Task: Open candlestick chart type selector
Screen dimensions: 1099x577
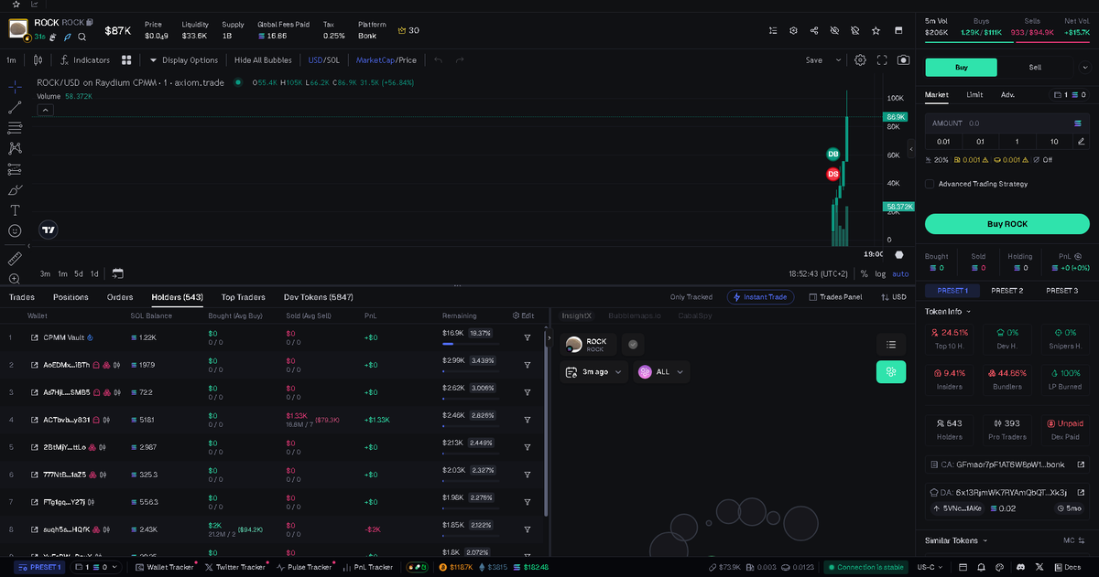Action: [38, 60]
